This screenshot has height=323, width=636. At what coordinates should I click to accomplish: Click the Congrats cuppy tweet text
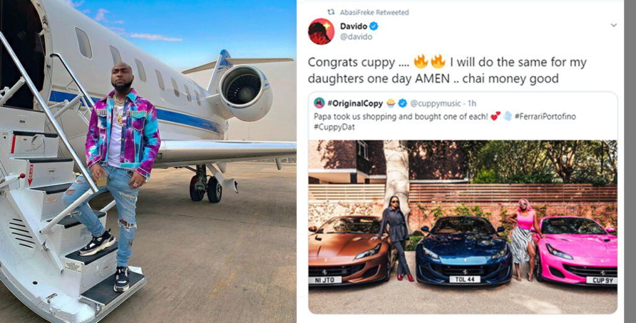tap(447, 70)
